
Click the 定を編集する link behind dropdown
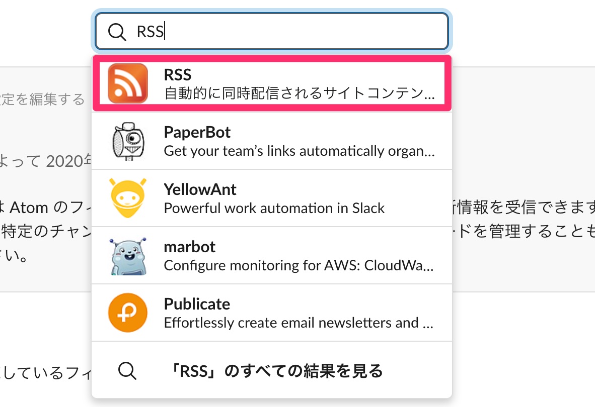point(42,99)
